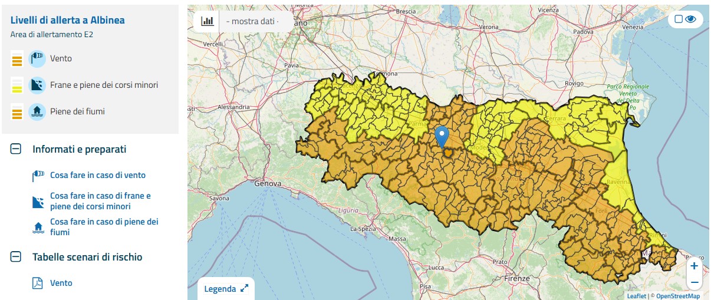Open the Legenda panel tab

coord(219,289)
